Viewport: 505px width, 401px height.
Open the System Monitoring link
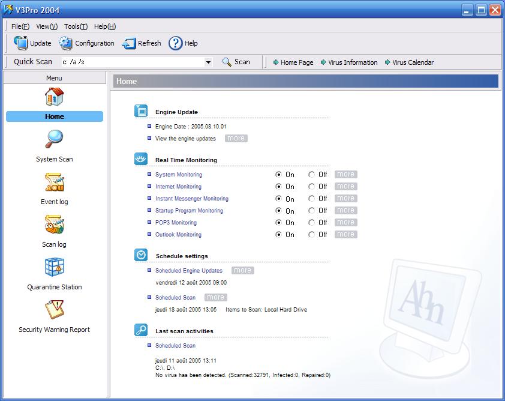[179, 175]
